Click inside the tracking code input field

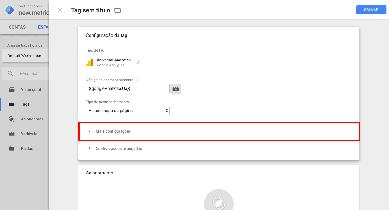point(127,88)
